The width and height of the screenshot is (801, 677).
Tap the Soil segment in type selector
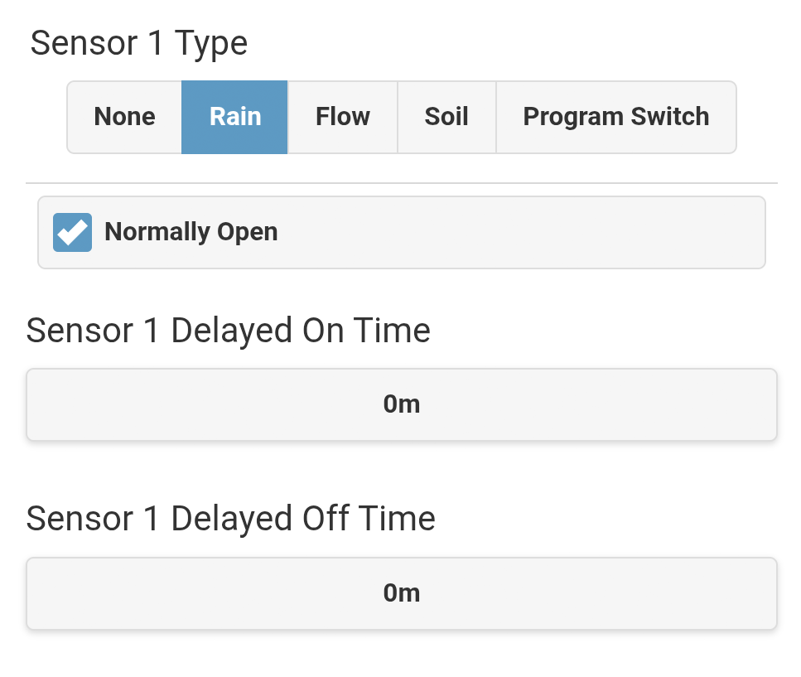coord(446,117)
